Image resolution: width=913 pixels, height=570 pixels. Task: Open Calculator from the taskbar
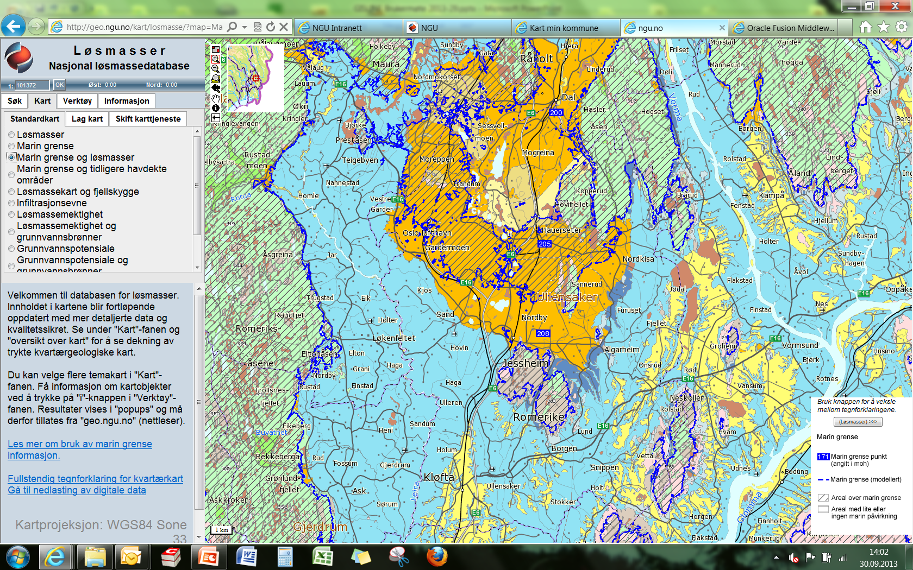285,557
